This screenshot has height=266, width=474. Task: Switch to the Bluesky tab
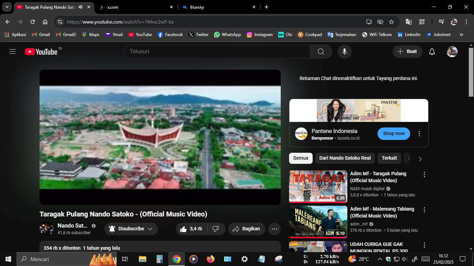(x=219, y=7)
